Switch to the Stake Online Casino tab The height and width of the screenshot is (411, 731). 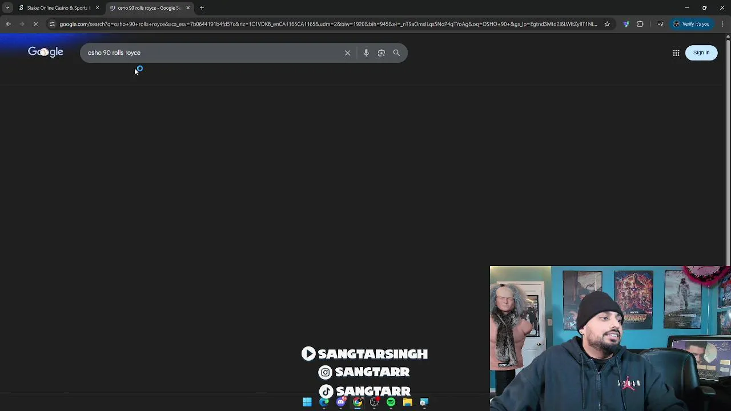[58, 8]
